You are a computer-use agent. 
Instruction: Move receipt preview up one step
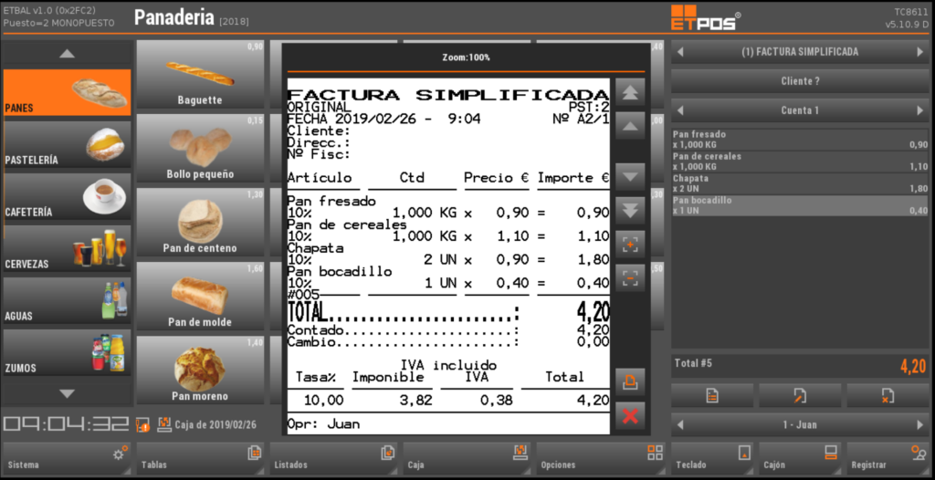[630, 126]
